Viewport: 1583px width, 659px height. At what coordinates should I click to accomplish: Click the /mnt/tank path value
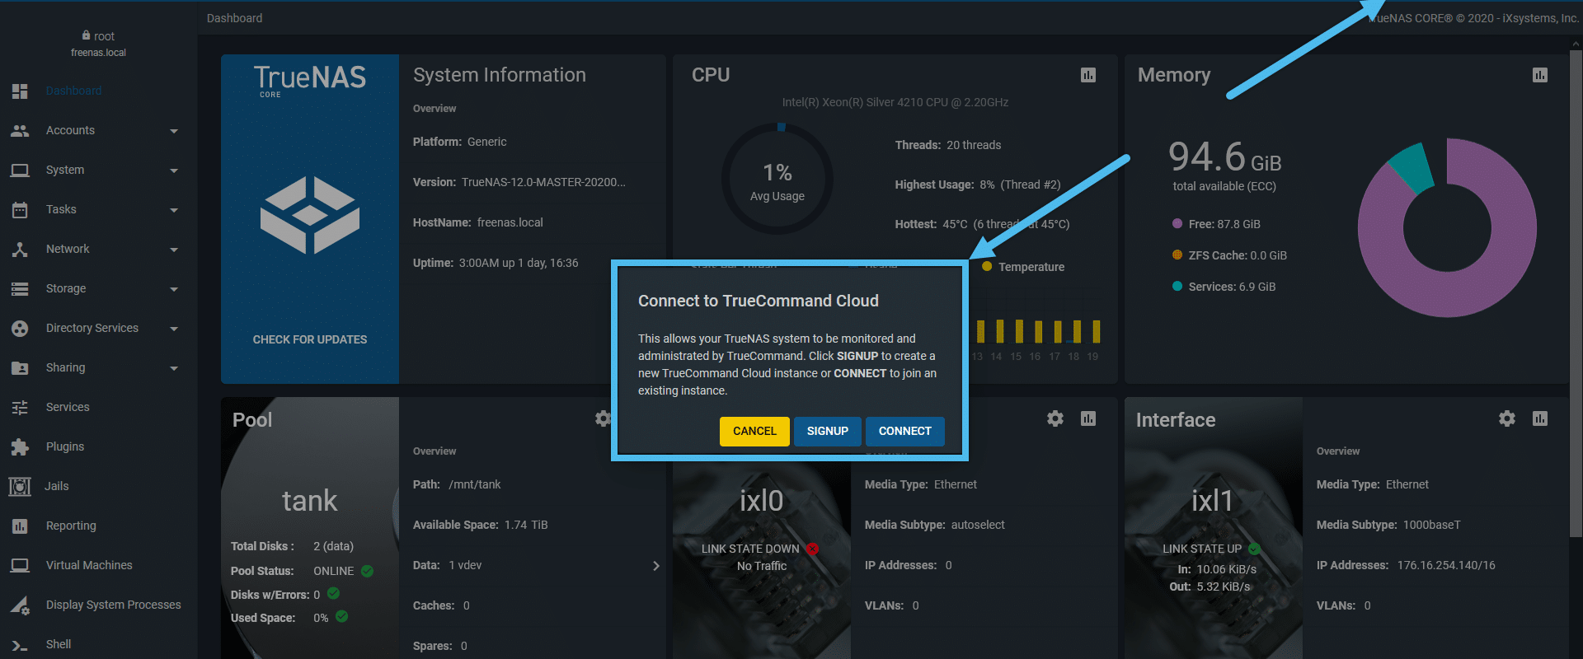[475, 484]
